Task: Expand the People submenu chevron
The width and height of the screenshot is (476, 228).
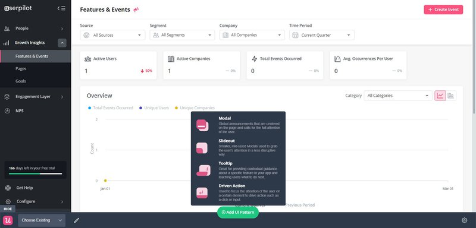Action: point(62,28)
